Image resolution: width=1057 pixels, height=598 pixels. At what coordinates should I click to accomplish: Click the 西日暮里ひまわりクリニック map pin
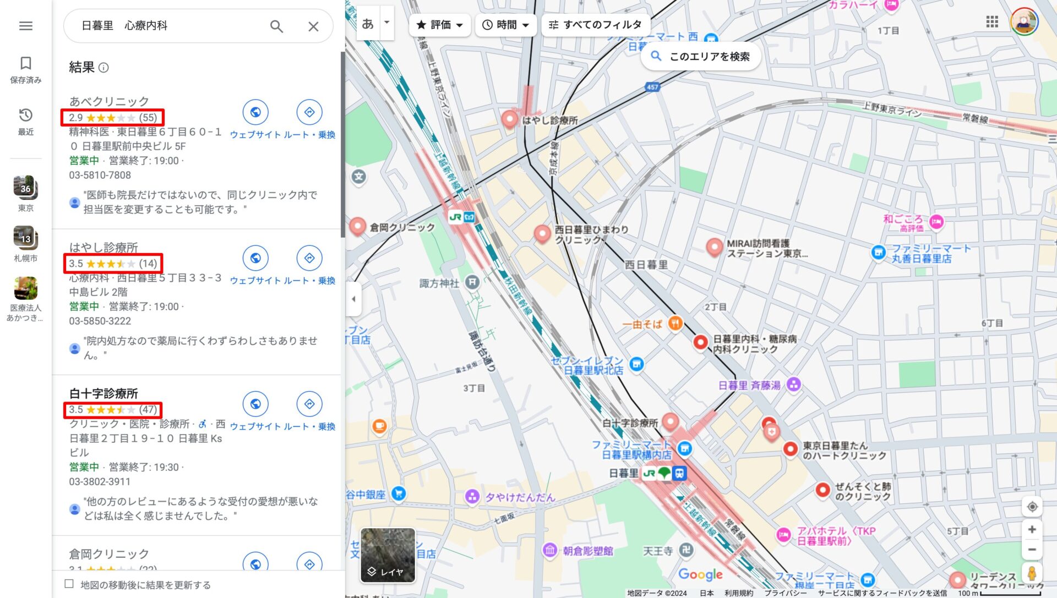coord(542,234)
